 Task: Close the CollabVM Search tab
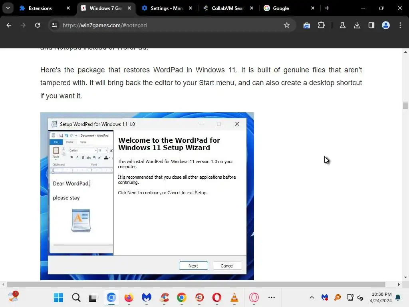tap(252, 8)
